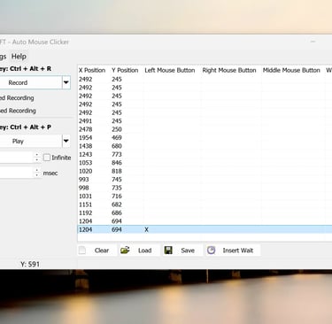Click the delay input field beside msec

(x=17, y=173)
